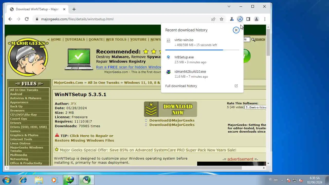Click the SEARCH button on the site
Image resolution: width=329 pixels, height=185 pixels.
(x=258, y=40)
